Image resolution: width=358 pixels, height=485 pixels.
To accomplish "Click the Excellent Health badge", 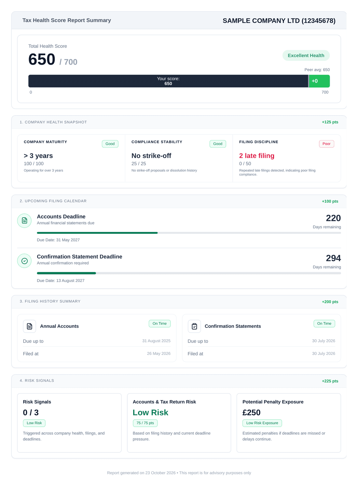I will [x=306, y=55].
